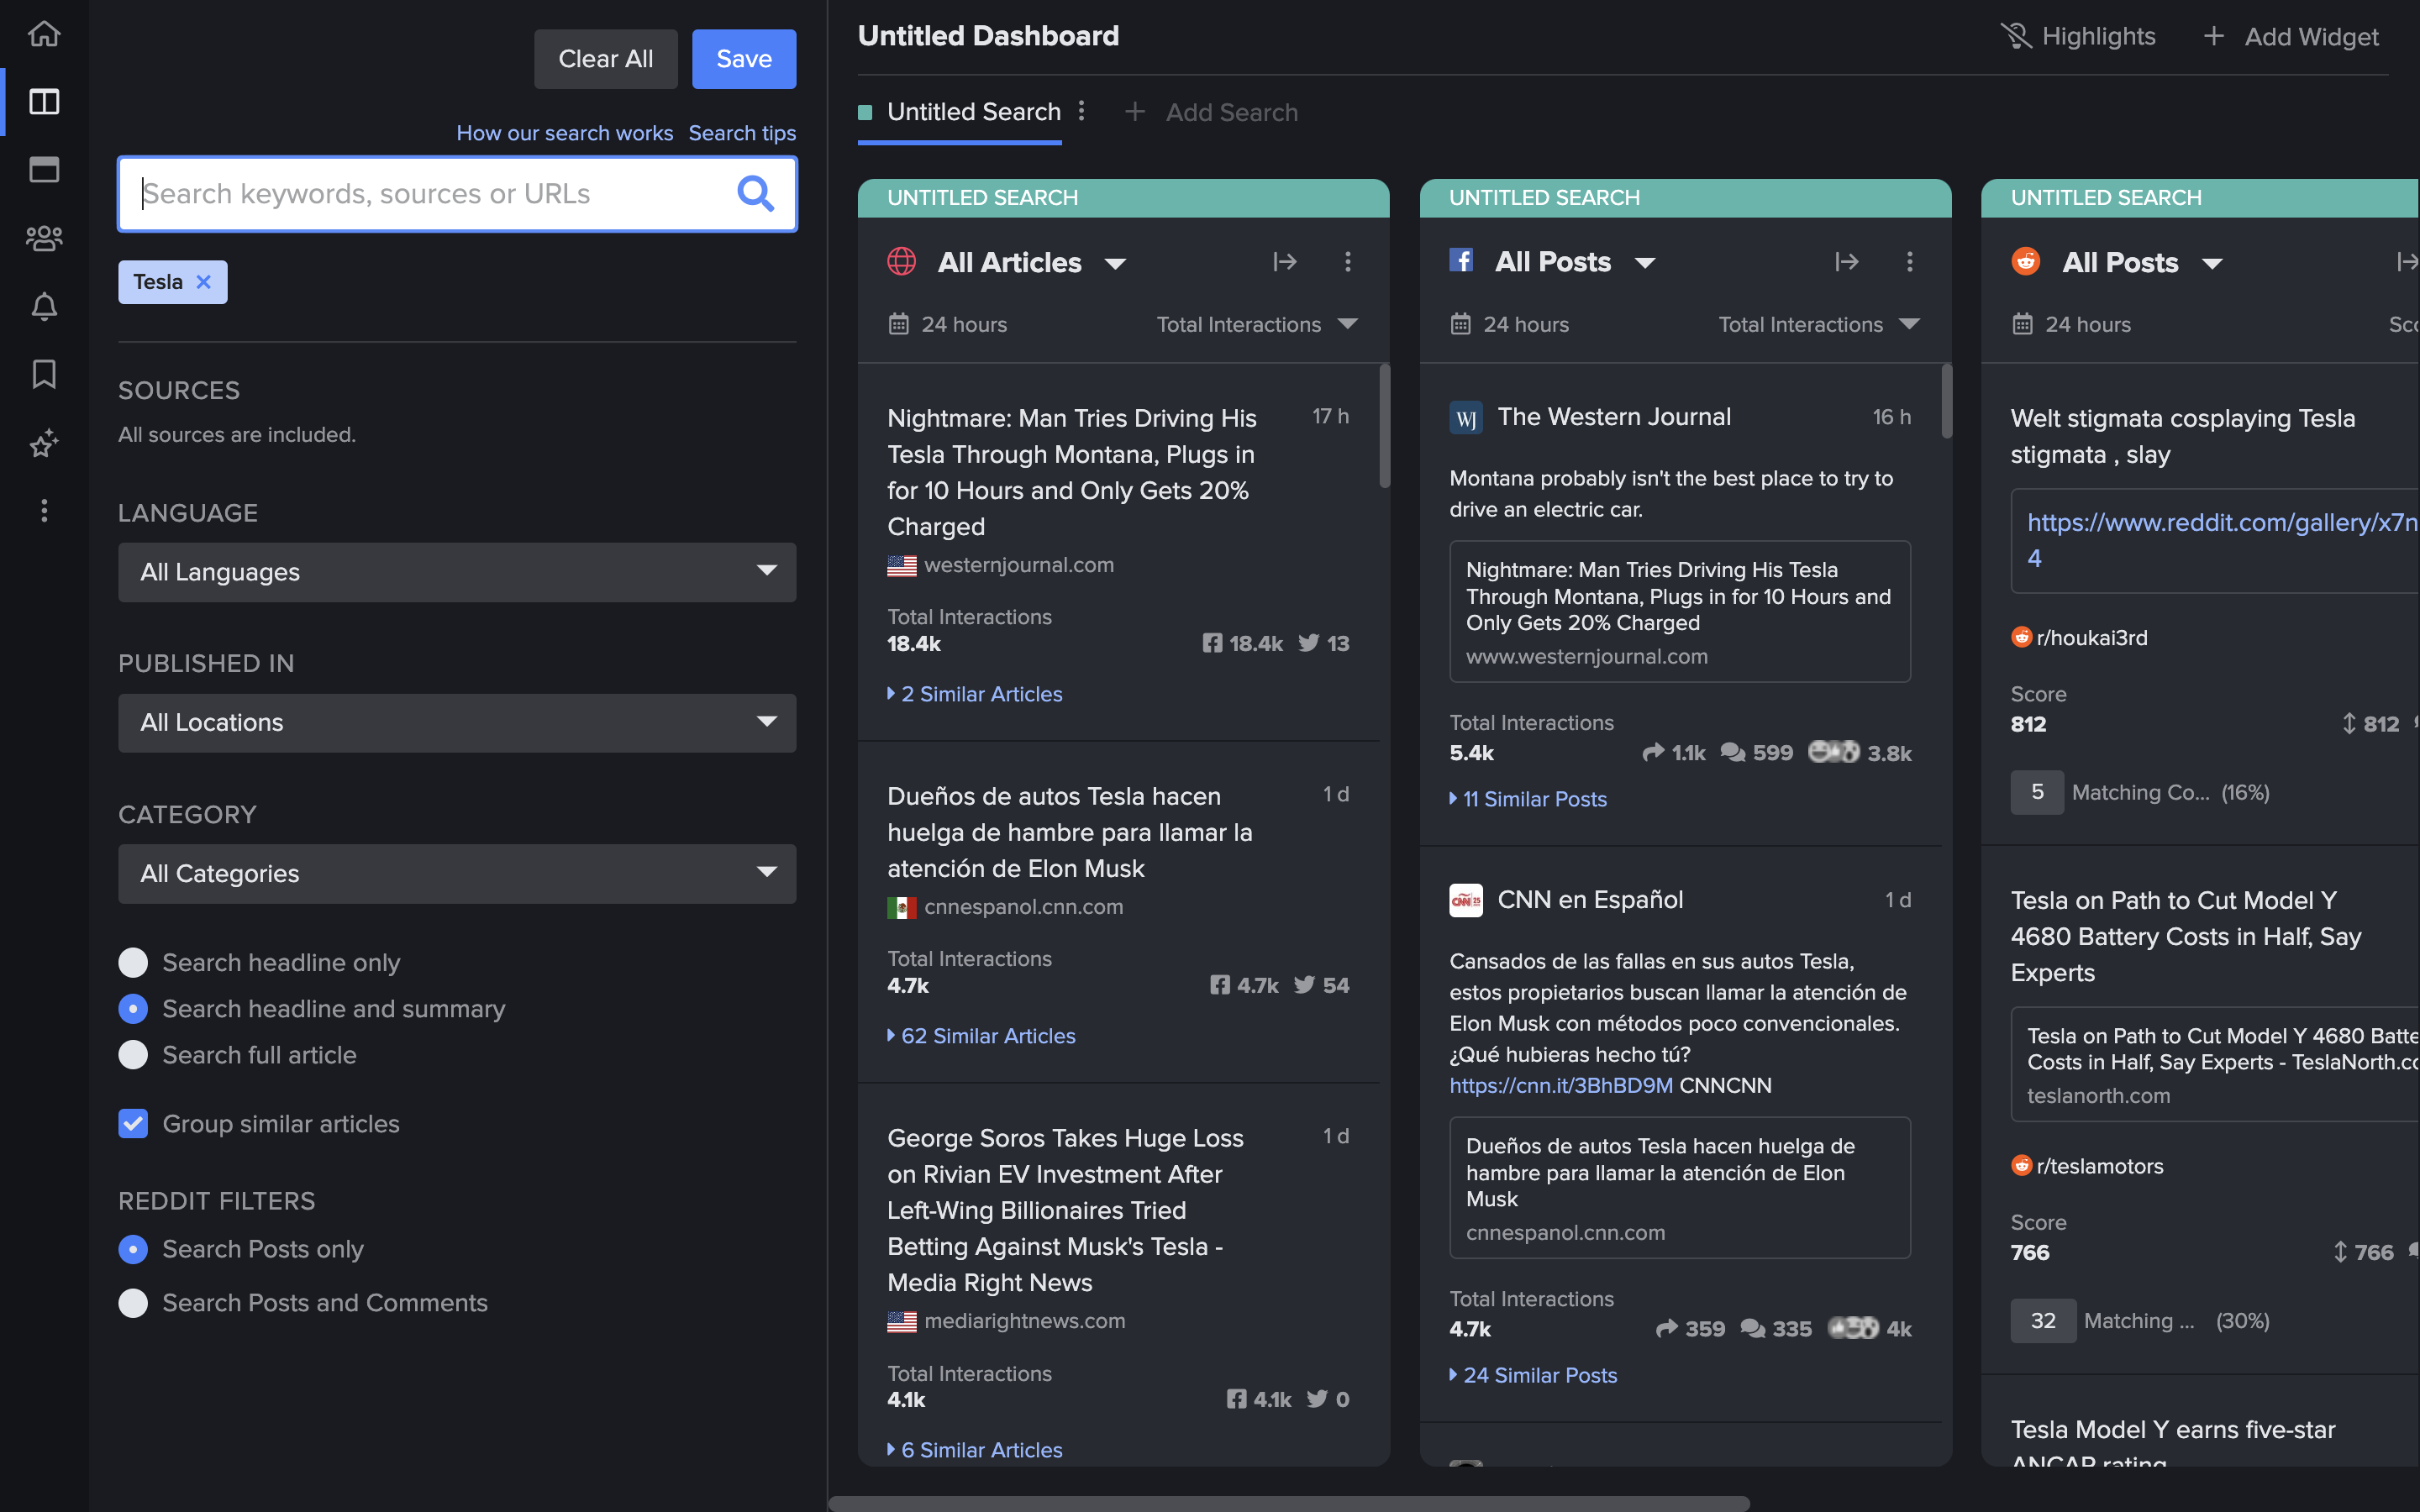2420x1512 pixels.
Task: Open the people group icon in sidebar
Action: 44,238
